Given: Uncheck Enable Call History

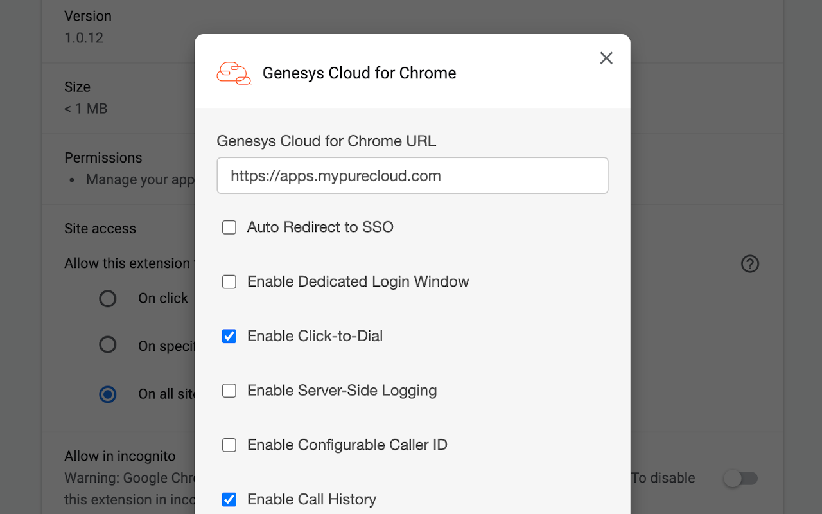Looking at the screenshot, I should 229,499.
